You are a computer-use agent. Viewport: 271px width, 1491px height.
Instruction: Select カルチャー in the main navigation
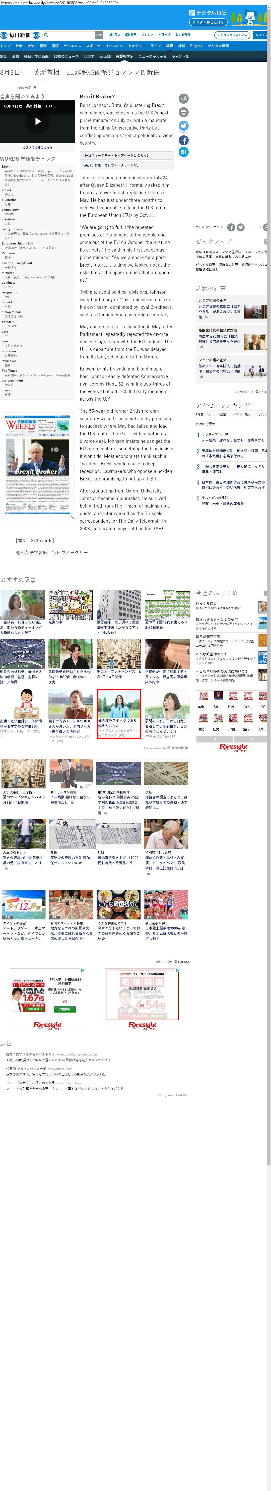[x=137, y=46]
